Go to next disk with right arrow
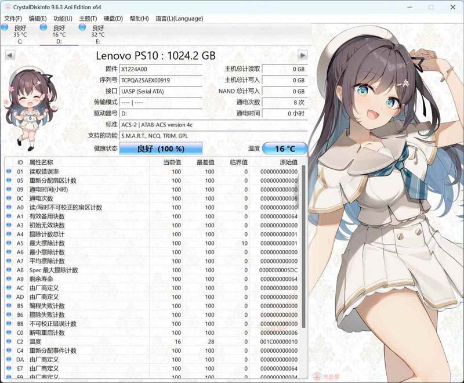Viewport: 464px width, 383px height. 302,55
